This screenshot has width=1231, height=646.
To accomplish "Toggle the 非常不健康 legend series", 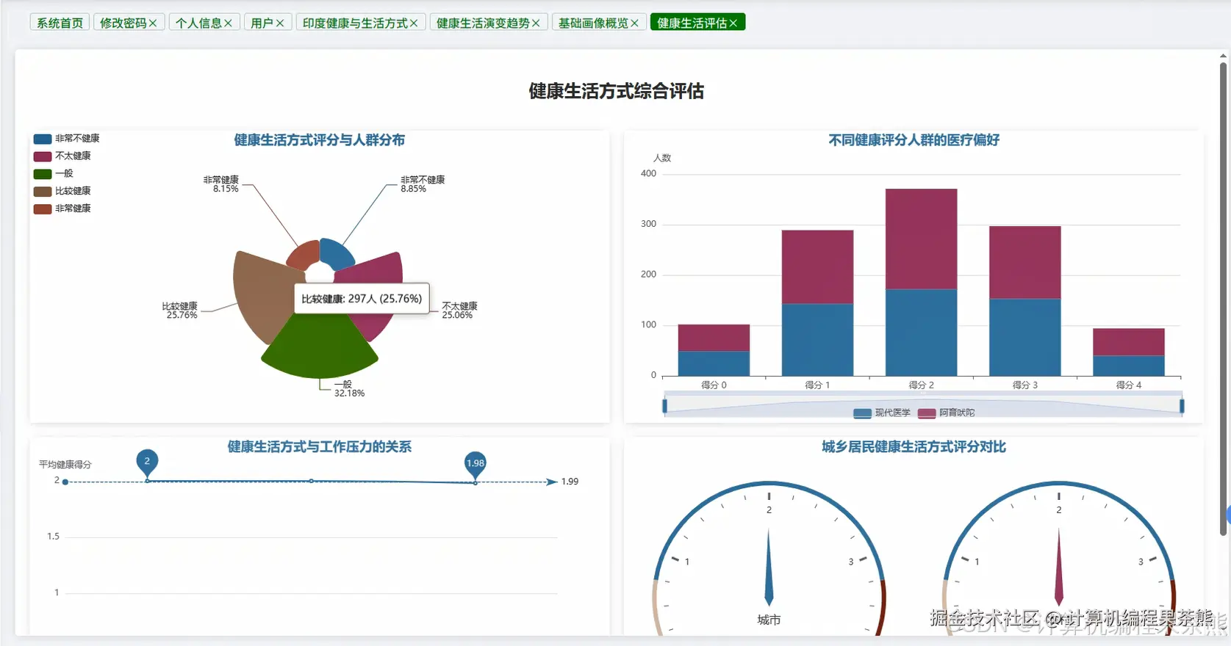I will (67, 139).
